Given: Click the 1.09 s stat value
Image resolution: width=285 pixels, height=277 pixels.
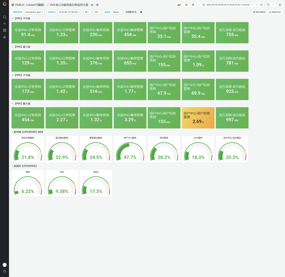Looking at the screenshot, I should pos(198,65).
